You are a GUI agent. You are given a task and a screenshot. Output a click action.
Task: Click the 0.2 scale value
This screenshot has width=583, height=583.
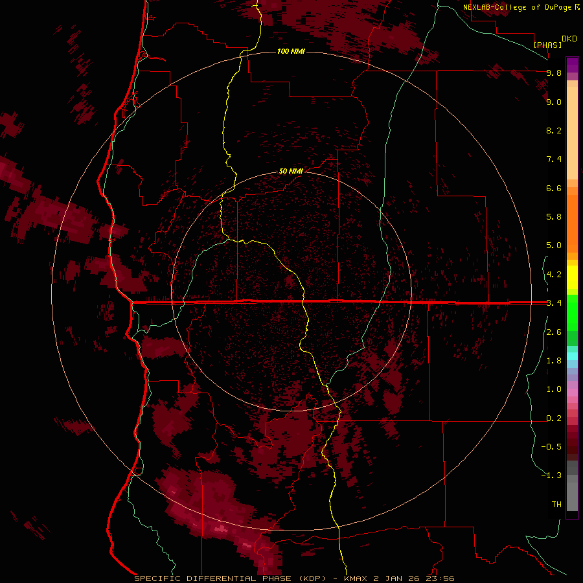point(554,418)
